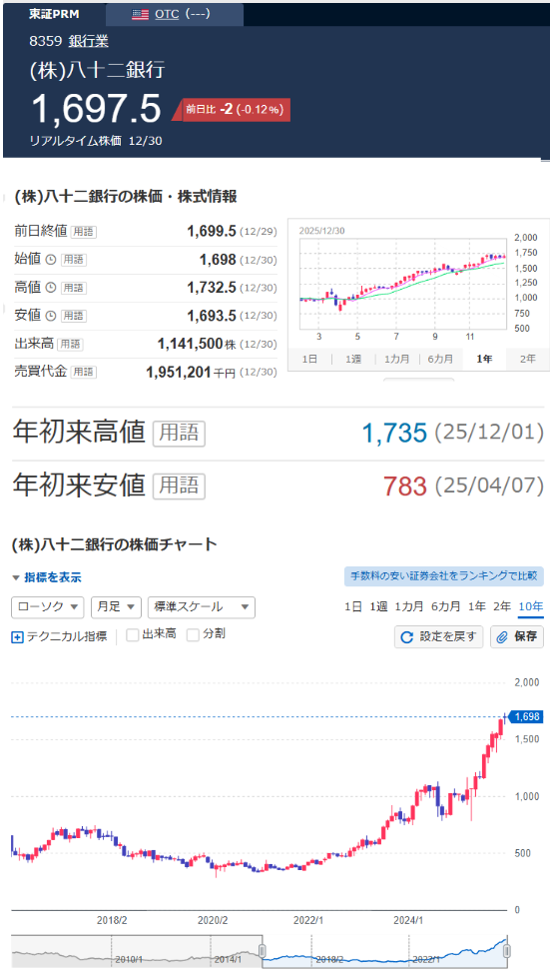
Task: Open 手数料の安い証券会社をランキングで比較 link
Action: [444, 576]
